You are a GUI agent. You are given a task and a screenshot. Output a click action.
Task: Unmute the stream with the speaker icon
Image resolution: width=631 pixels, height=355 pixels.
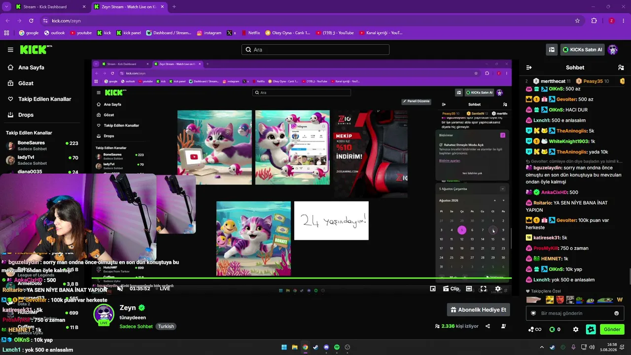(120, 288)
